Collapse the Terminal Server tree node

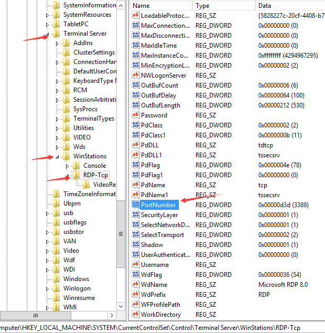click(48, 34)
